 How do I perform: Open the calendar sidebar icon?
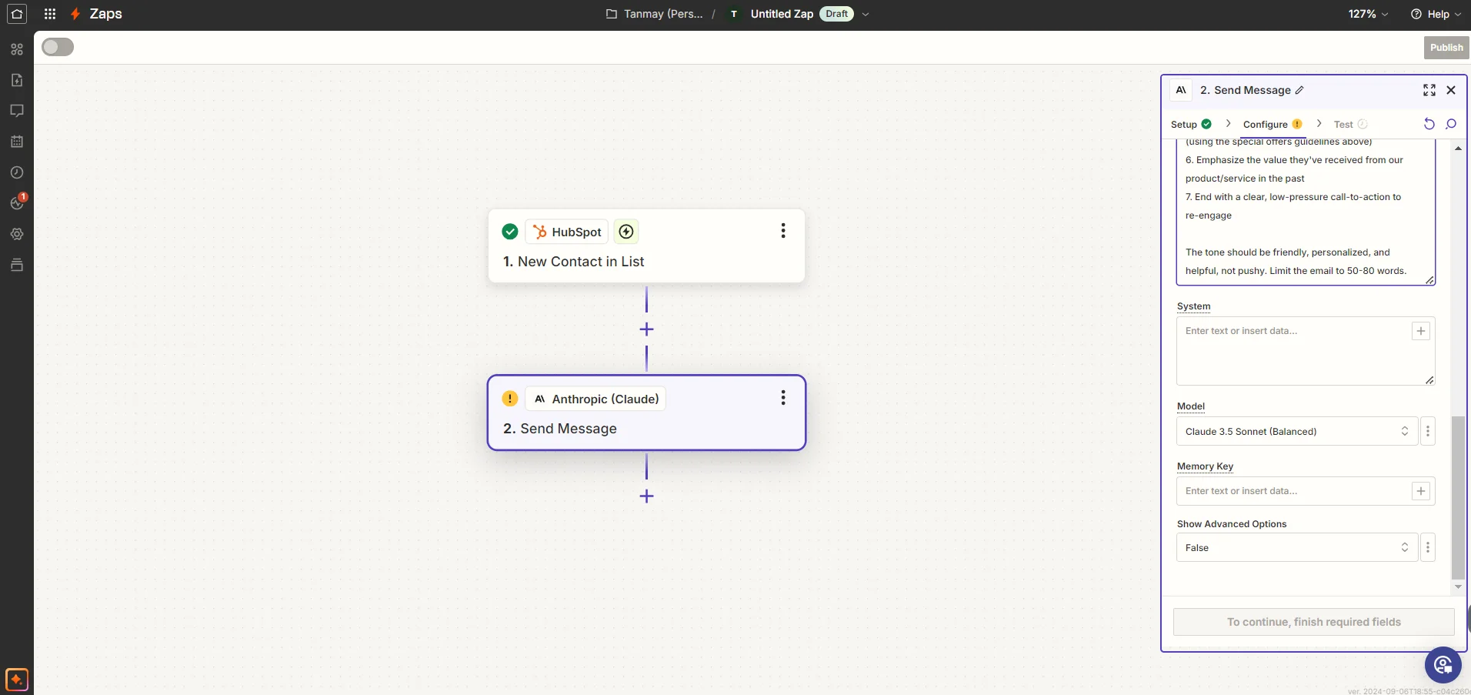[x=17, y=142]
